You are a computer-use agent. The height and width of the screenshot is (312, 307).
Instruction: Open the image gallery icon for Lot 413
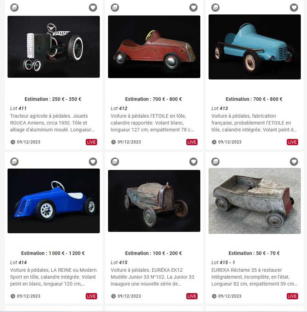[x=215, y=8]
